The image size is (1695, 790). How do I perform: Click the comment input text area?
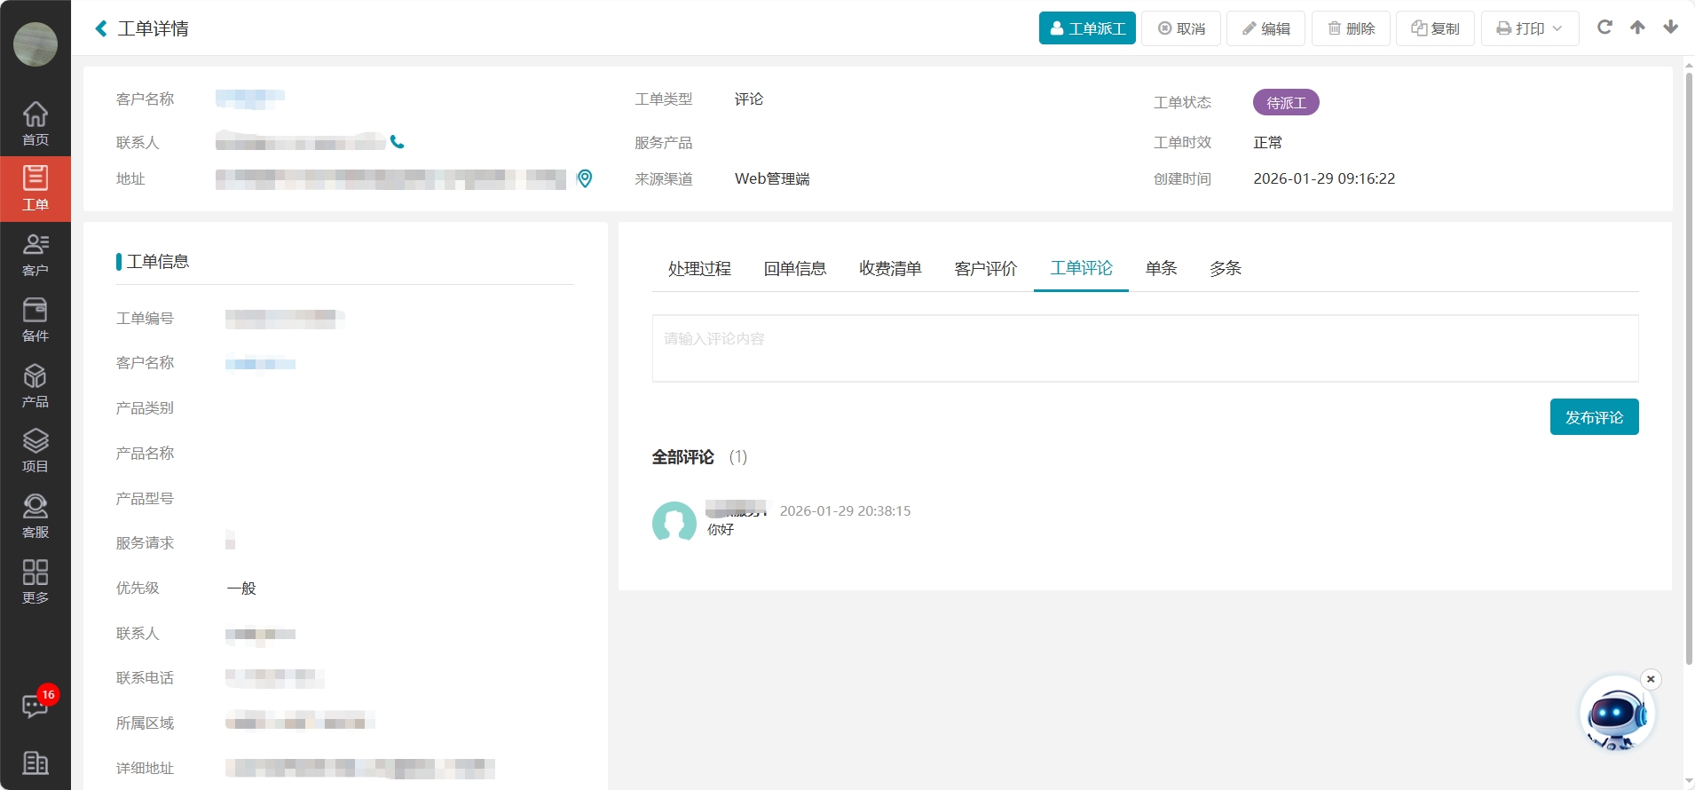(1145, 349)
